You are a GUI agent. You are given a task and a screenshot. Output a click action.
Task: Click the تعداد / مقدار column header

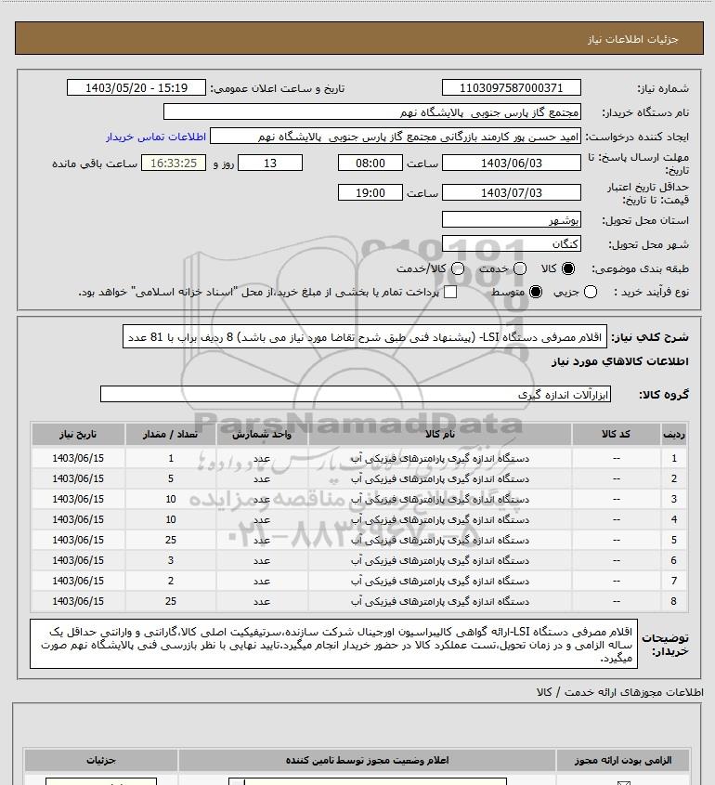tap(171, 434)
